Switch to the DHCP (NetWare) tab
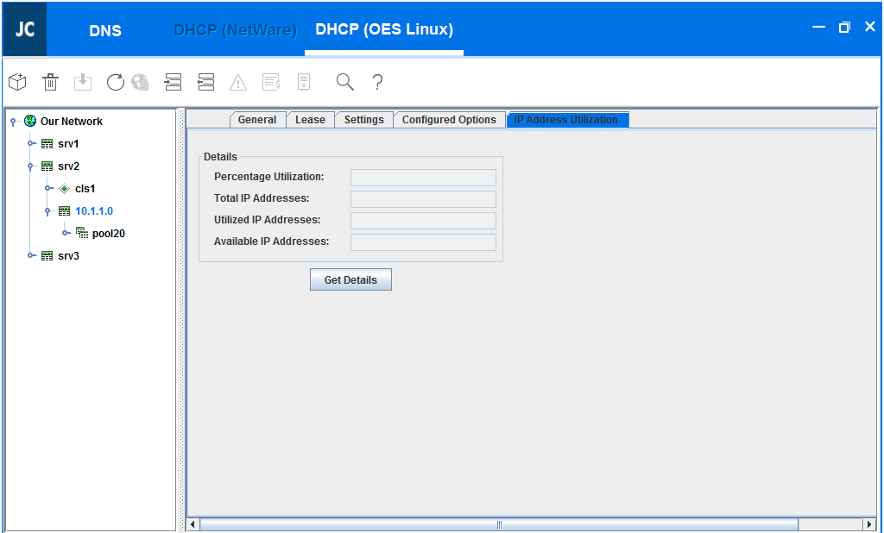Viewport: 884px width, 533px height. point(235,30)
